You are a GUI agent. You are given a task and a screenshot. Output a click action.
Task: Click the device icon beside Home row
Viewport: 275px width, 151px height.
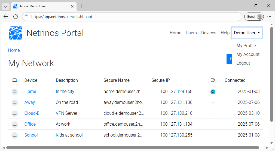pyautogui.click(x=15, y=92)
